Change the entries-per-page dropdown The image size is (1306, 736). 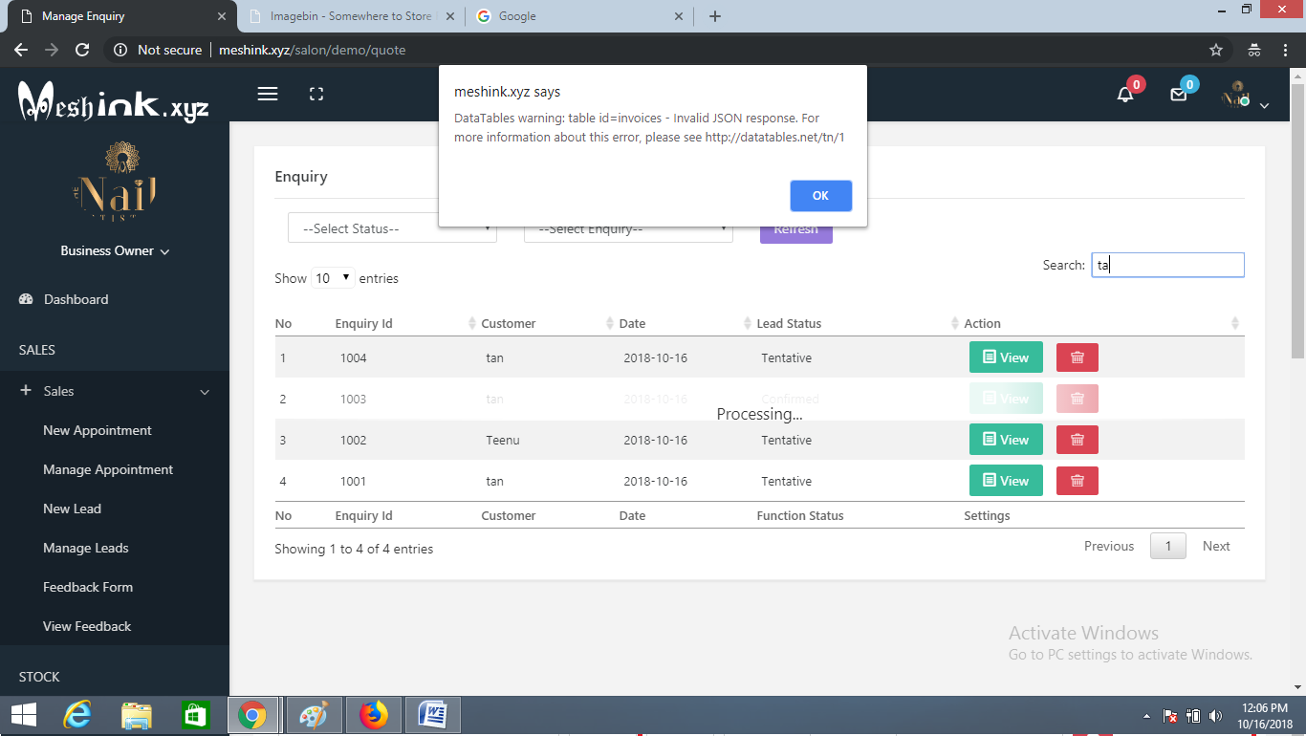(333, 278)
